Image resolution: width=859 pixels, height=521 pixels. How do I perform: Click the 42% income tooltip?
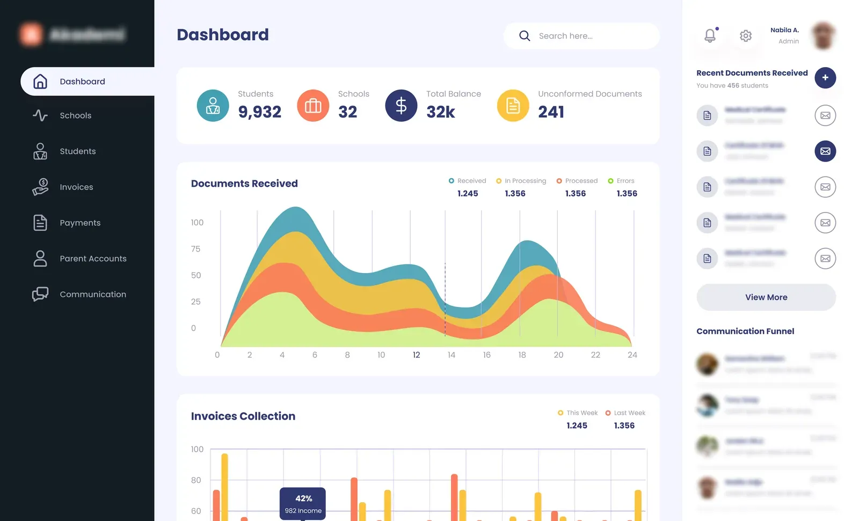point(303,504)
